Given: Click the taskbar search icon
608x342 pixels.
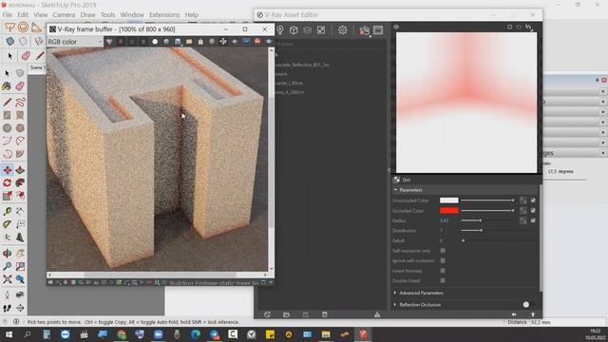Looking at the screenshot, I should 28,334.
